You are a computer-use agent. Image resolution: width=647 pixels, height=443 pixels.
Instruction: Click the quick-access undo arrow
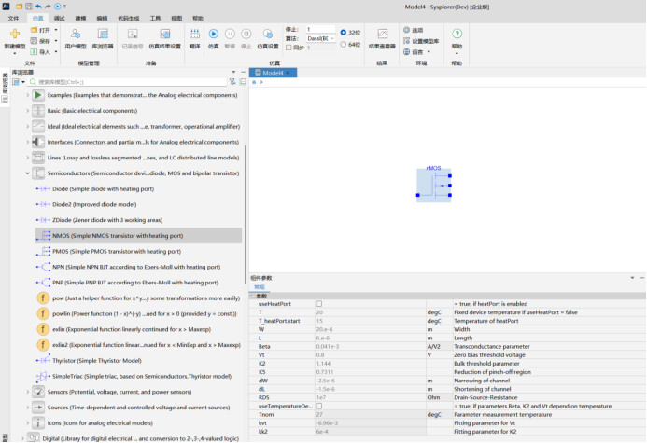coord(38,7)
